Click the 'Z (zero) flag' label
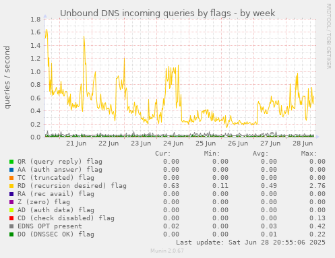Screen dimensions: 335x258 [44, 202]
